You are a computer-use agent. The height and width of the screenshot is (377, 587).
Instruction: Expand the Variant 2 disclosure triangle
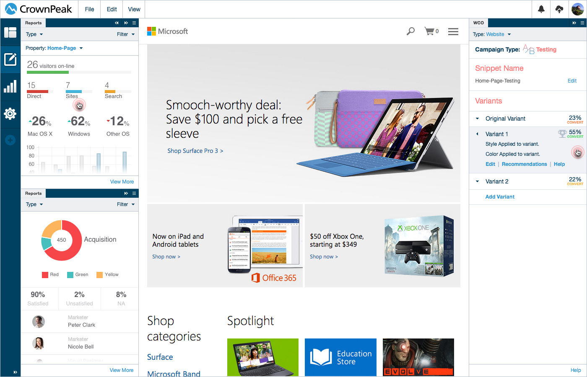[477, 181]
